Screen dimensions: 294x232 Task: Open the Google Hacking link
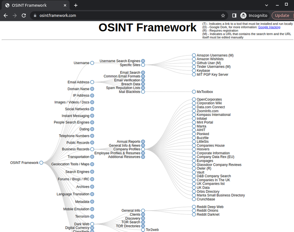coord(269,27)
